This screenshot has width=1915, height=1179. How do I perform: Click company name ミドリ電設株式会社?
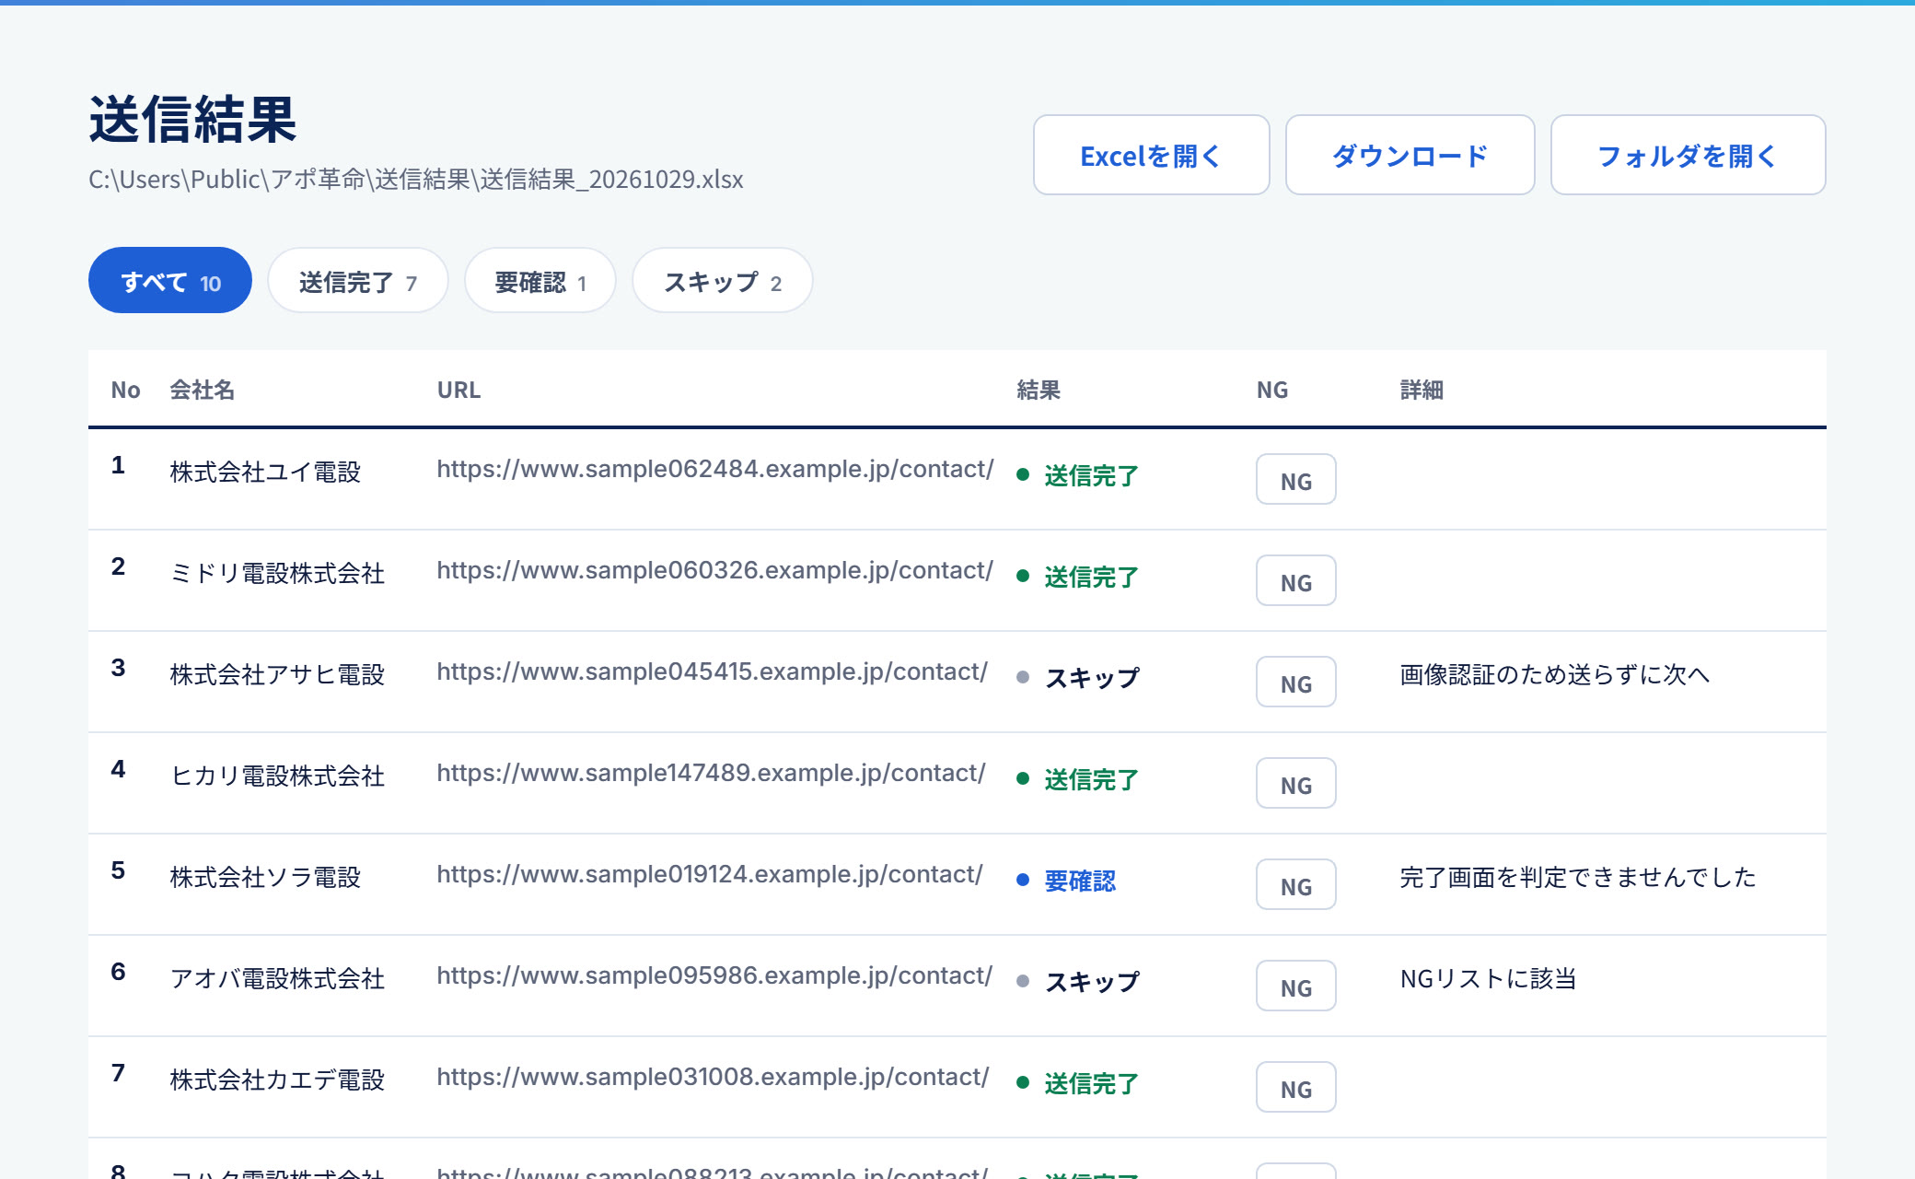pos(277,574)
